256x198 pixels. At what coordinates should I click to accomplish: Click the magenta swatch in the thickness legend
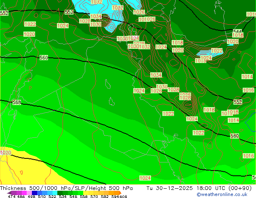tap(24, 193)
